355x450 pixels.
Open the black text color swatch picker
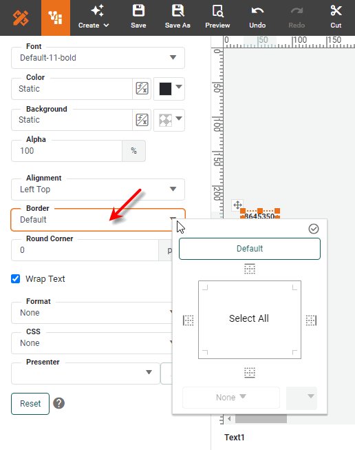(169, 89)
